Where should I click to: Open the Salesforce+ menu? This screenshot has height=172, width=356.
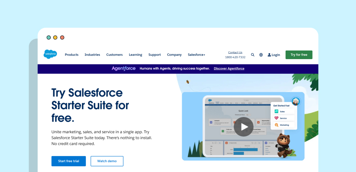tap(196, 55)
